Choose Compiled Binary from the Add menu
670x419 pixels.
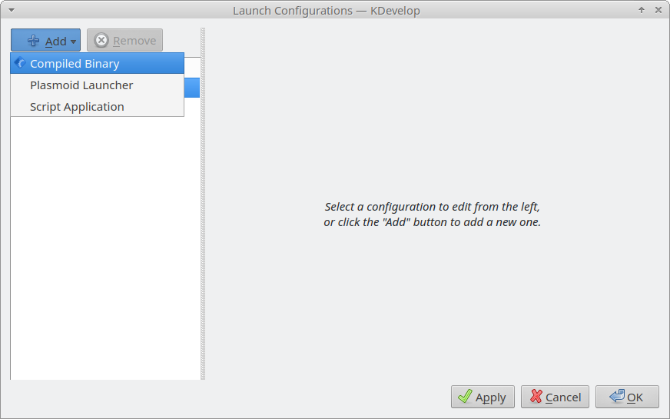pos(98,63)
